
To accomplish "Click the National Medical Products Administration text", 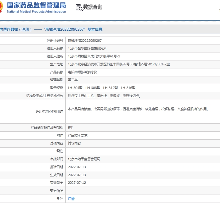I will [x=37, y=12].
